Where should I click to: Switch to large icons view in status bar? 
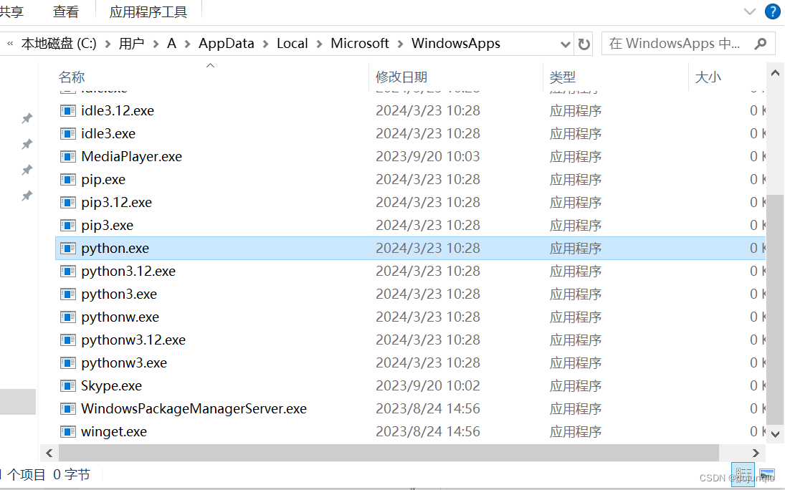pyautogui.click(x=766, y=475)
